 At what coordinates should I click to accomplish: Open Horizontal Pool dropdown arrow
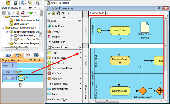pyautogui.click(x=81, y=89)
